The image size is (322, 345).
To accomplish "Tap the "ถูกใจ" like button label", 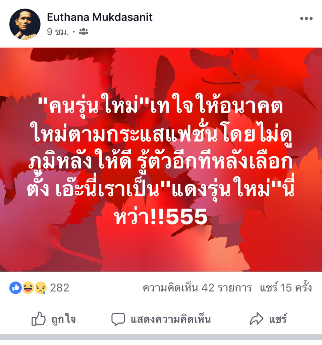I will 64,319.
